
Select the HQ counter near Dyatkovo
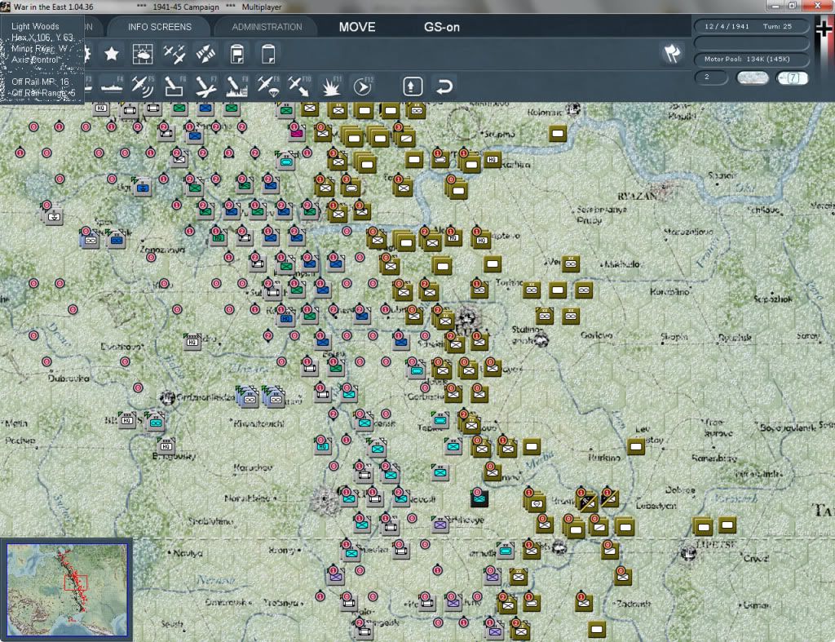[192, 342]
